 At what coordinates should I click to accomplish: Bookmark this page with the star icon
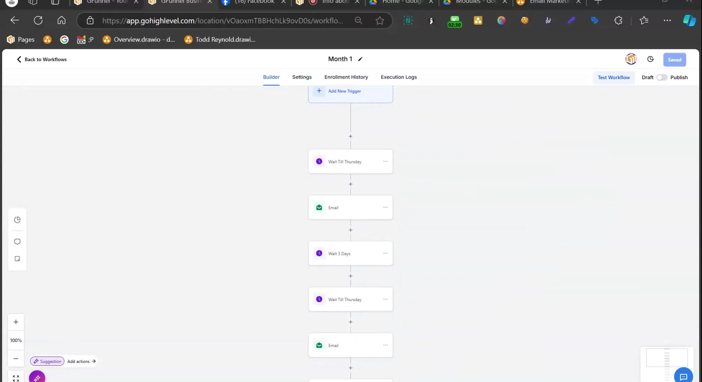[380, 21]
